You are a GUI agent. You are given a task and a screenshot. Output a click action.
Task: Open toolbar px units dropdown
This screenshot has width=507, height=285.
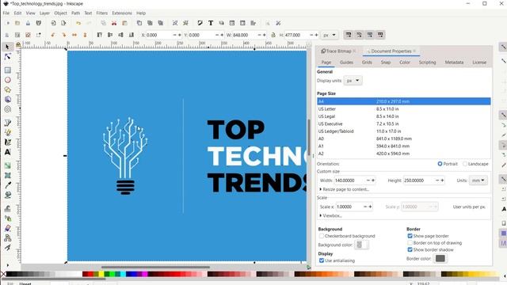(x=330, y=35)
